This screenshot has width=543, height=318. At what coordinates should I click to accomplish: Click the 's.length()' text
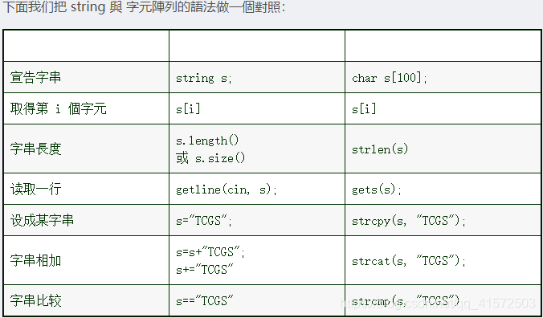[x=207, y=141]
